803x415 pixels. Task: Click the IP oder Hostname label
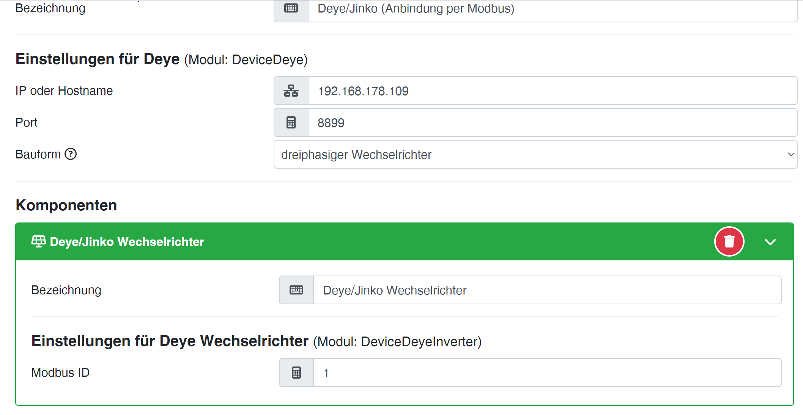pyautogui.click(x=64, y=91)
